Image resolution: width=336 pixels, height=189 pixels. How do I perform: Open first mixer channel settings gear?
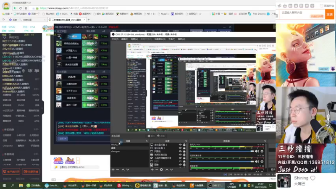pyautogui.click(x=262, y=151)
